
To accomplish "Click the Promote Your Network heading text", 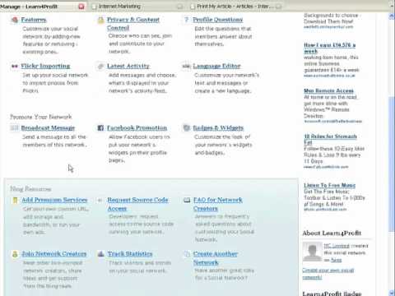I will [41, 117].
